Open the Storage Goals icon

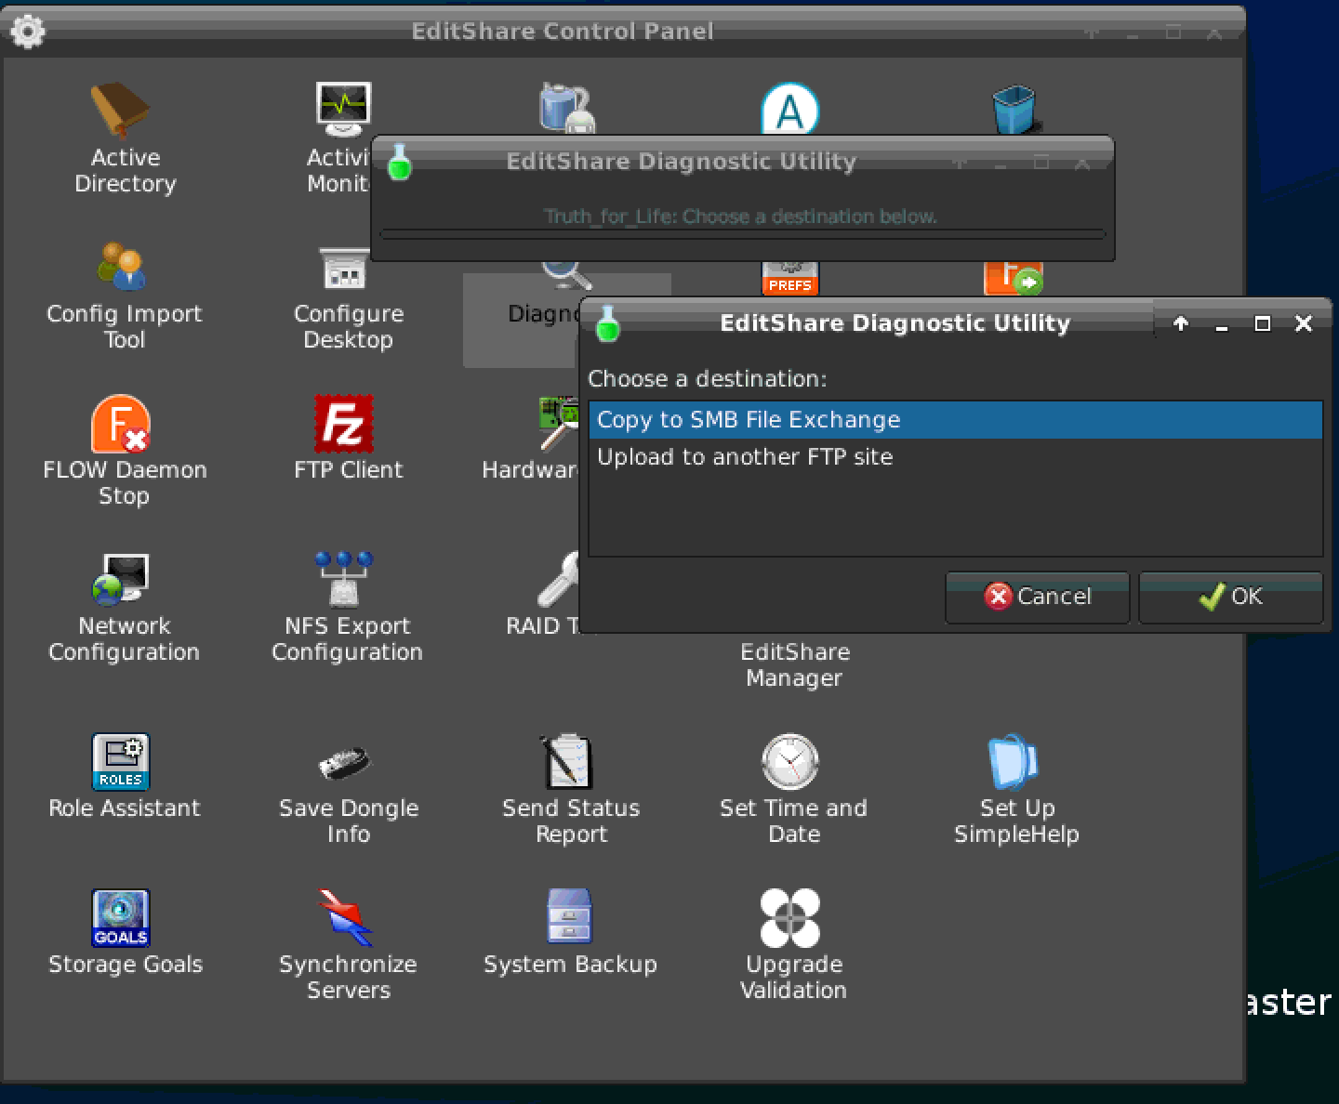[x=121, y=918]
